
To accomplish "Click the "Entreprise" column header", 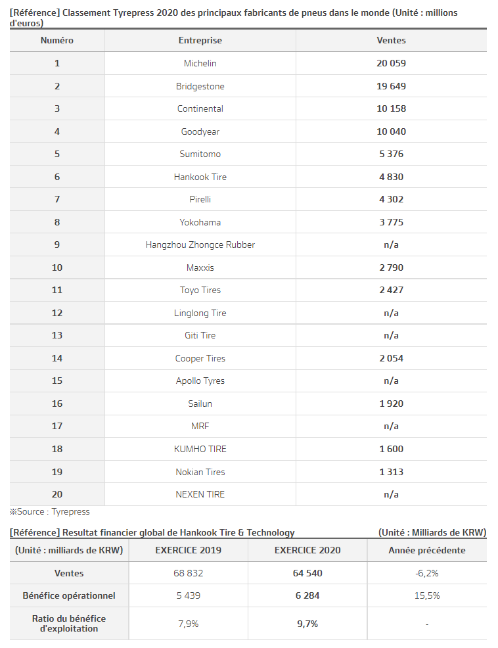I will tap(200, 40).
